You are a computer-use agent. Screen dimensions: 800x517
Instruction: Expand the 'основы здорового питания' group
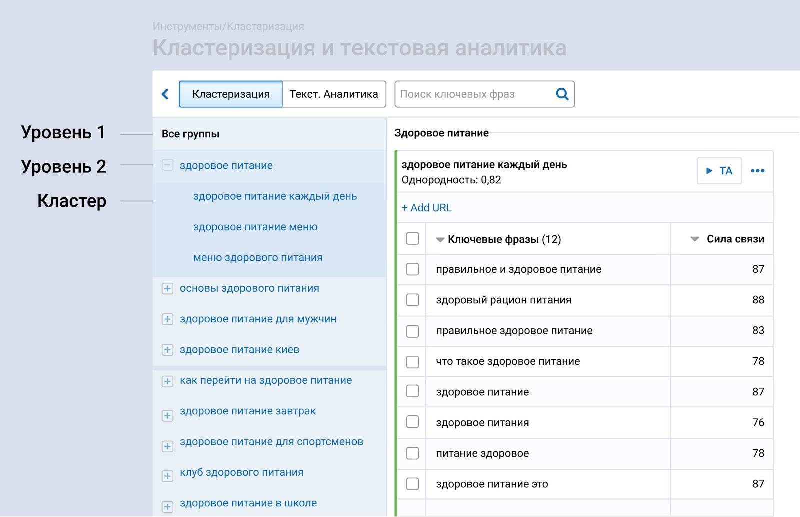click(167, 289)
